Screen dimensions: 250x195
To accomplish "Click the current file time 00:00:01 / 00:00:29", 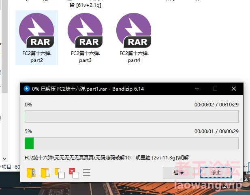I will 216,131.
